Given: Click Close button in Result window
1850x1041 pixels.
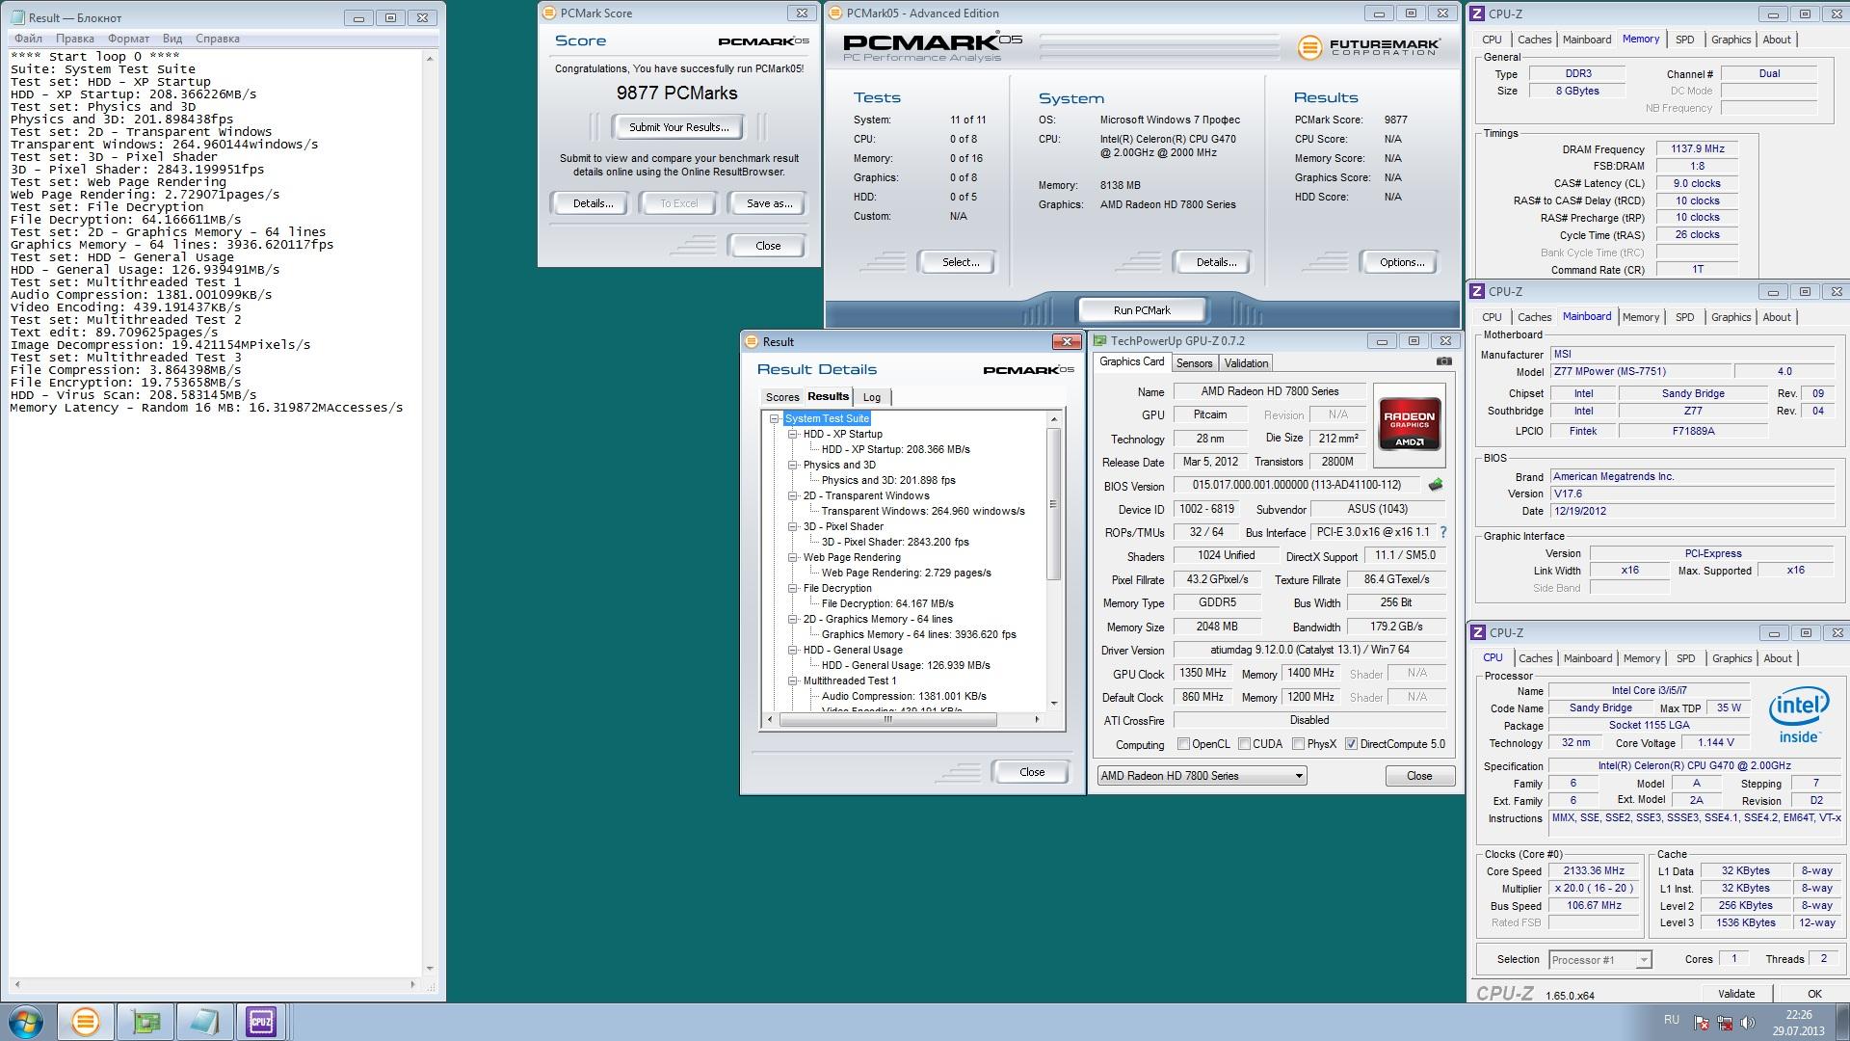Looking at the screenshot, I should point(1031,772).
